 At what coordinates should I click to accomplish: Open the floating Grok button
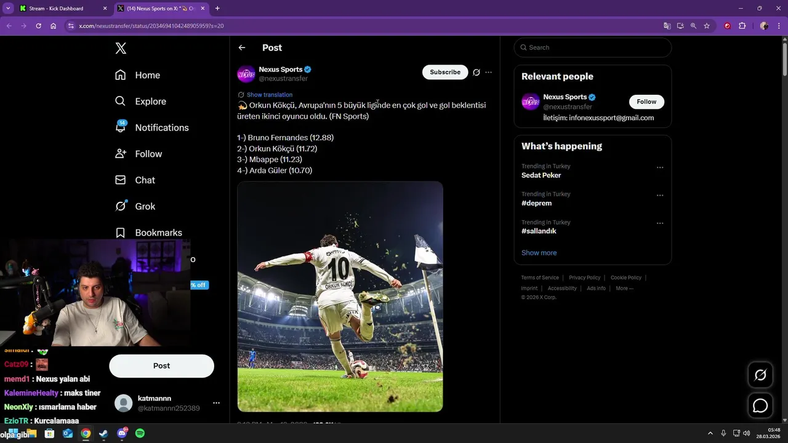tap(760, 375)
